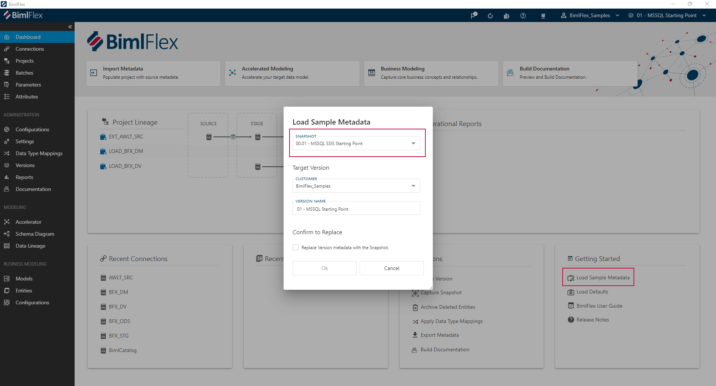This screenshot has height=386, width=716.
Task: Open the Data Type Mappings page
Action: point(38,153)
